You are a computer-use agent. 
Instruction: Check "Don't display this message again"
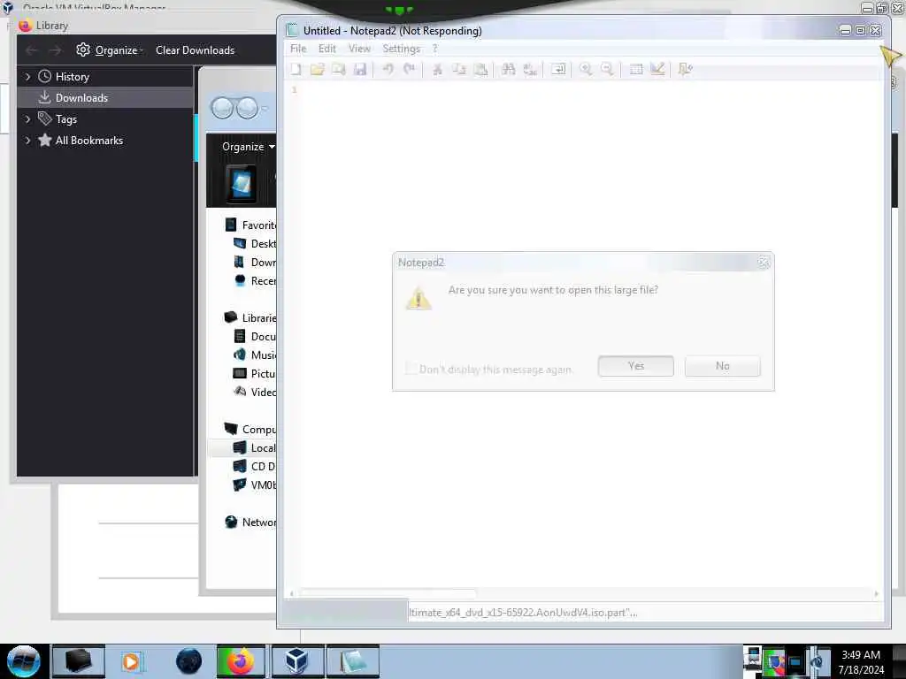pyautogui.click(x=411, y=369)
